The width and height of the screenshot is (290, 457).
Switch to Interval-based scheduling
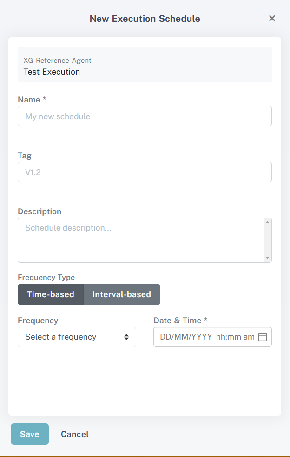[x=122, y=294]
